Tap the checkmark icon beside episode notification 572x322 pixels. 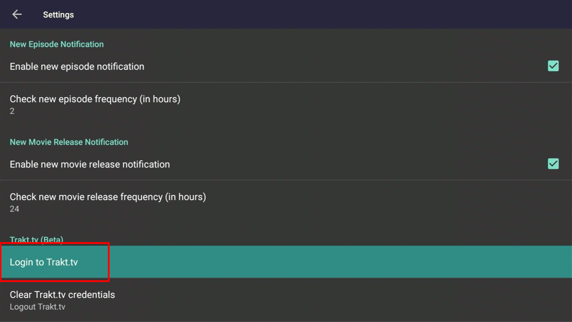click(x=553, y=66)
